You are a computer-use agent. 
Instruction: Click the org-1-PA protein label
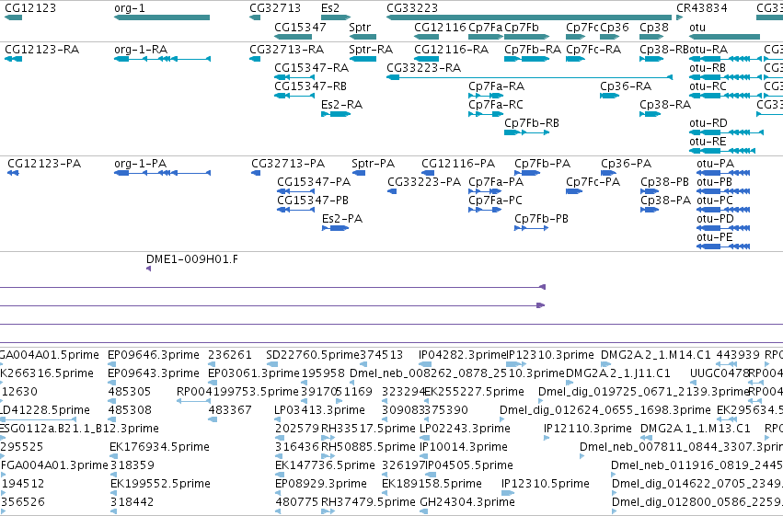click(x=141, y=164)
